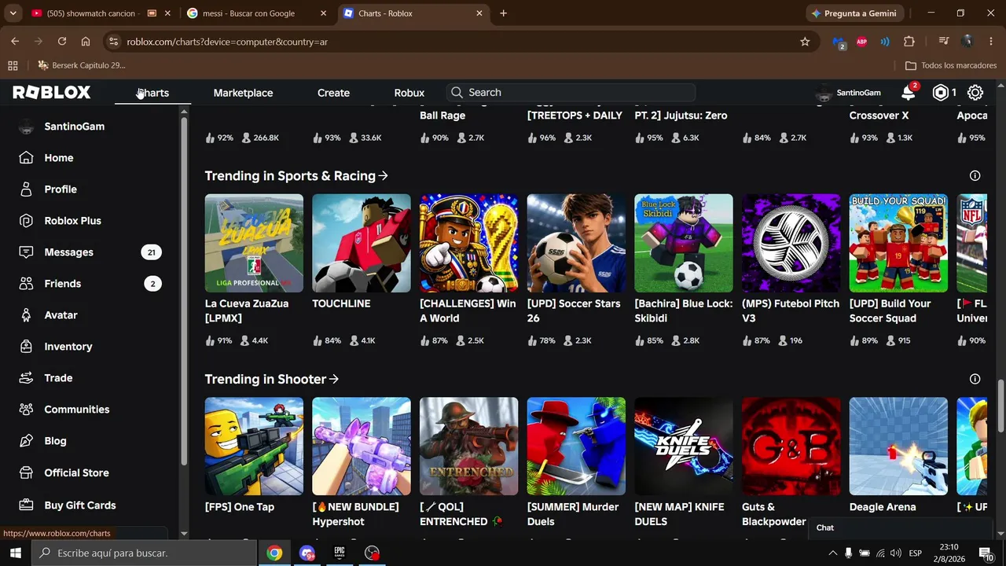This screenshot has width=1006, height=566.
Task: Click the Roblox logo in the header
Action: coord(52,93)
